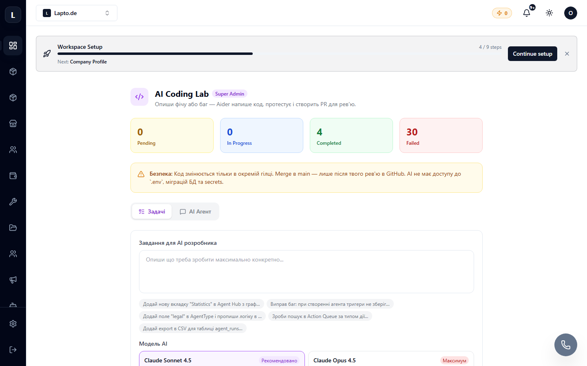Click the lightning credits badge showing 0
This screenshot has height=366, width=587.
pos(502,13)
